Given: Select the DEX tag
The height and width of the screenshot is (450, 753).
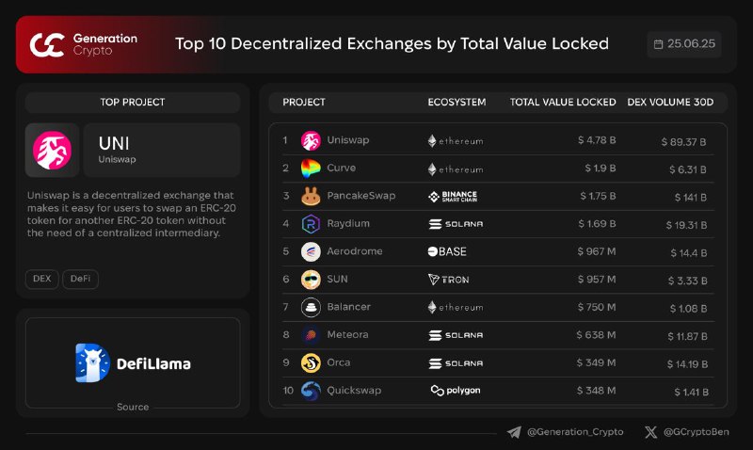Looking at the screenshot, I should [x=41, y=279].
